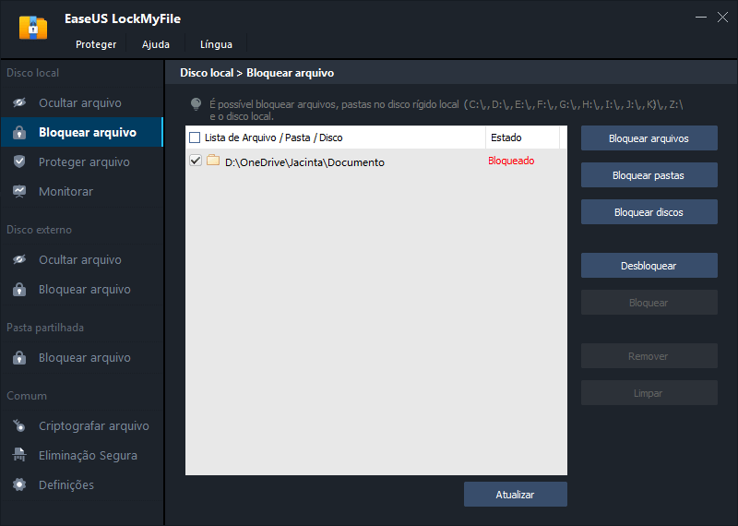Viewport: 738px width, 526px height.
Task: Click the folder icon of D:\OneDrive\Jacinta\Documento
Action: tap(213, 161)
